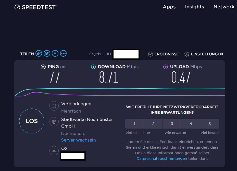Click the 0.47 upload value
The width and height of the screenshot is (237, 171).
point(181,77)
